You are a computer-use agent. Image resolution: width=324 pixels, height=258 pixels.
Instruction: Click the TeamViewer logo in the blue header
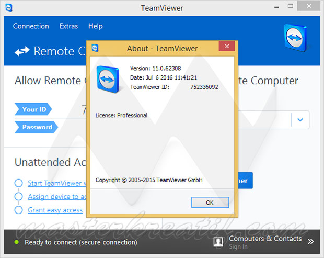pyautogui.click(x=295, y=38)
